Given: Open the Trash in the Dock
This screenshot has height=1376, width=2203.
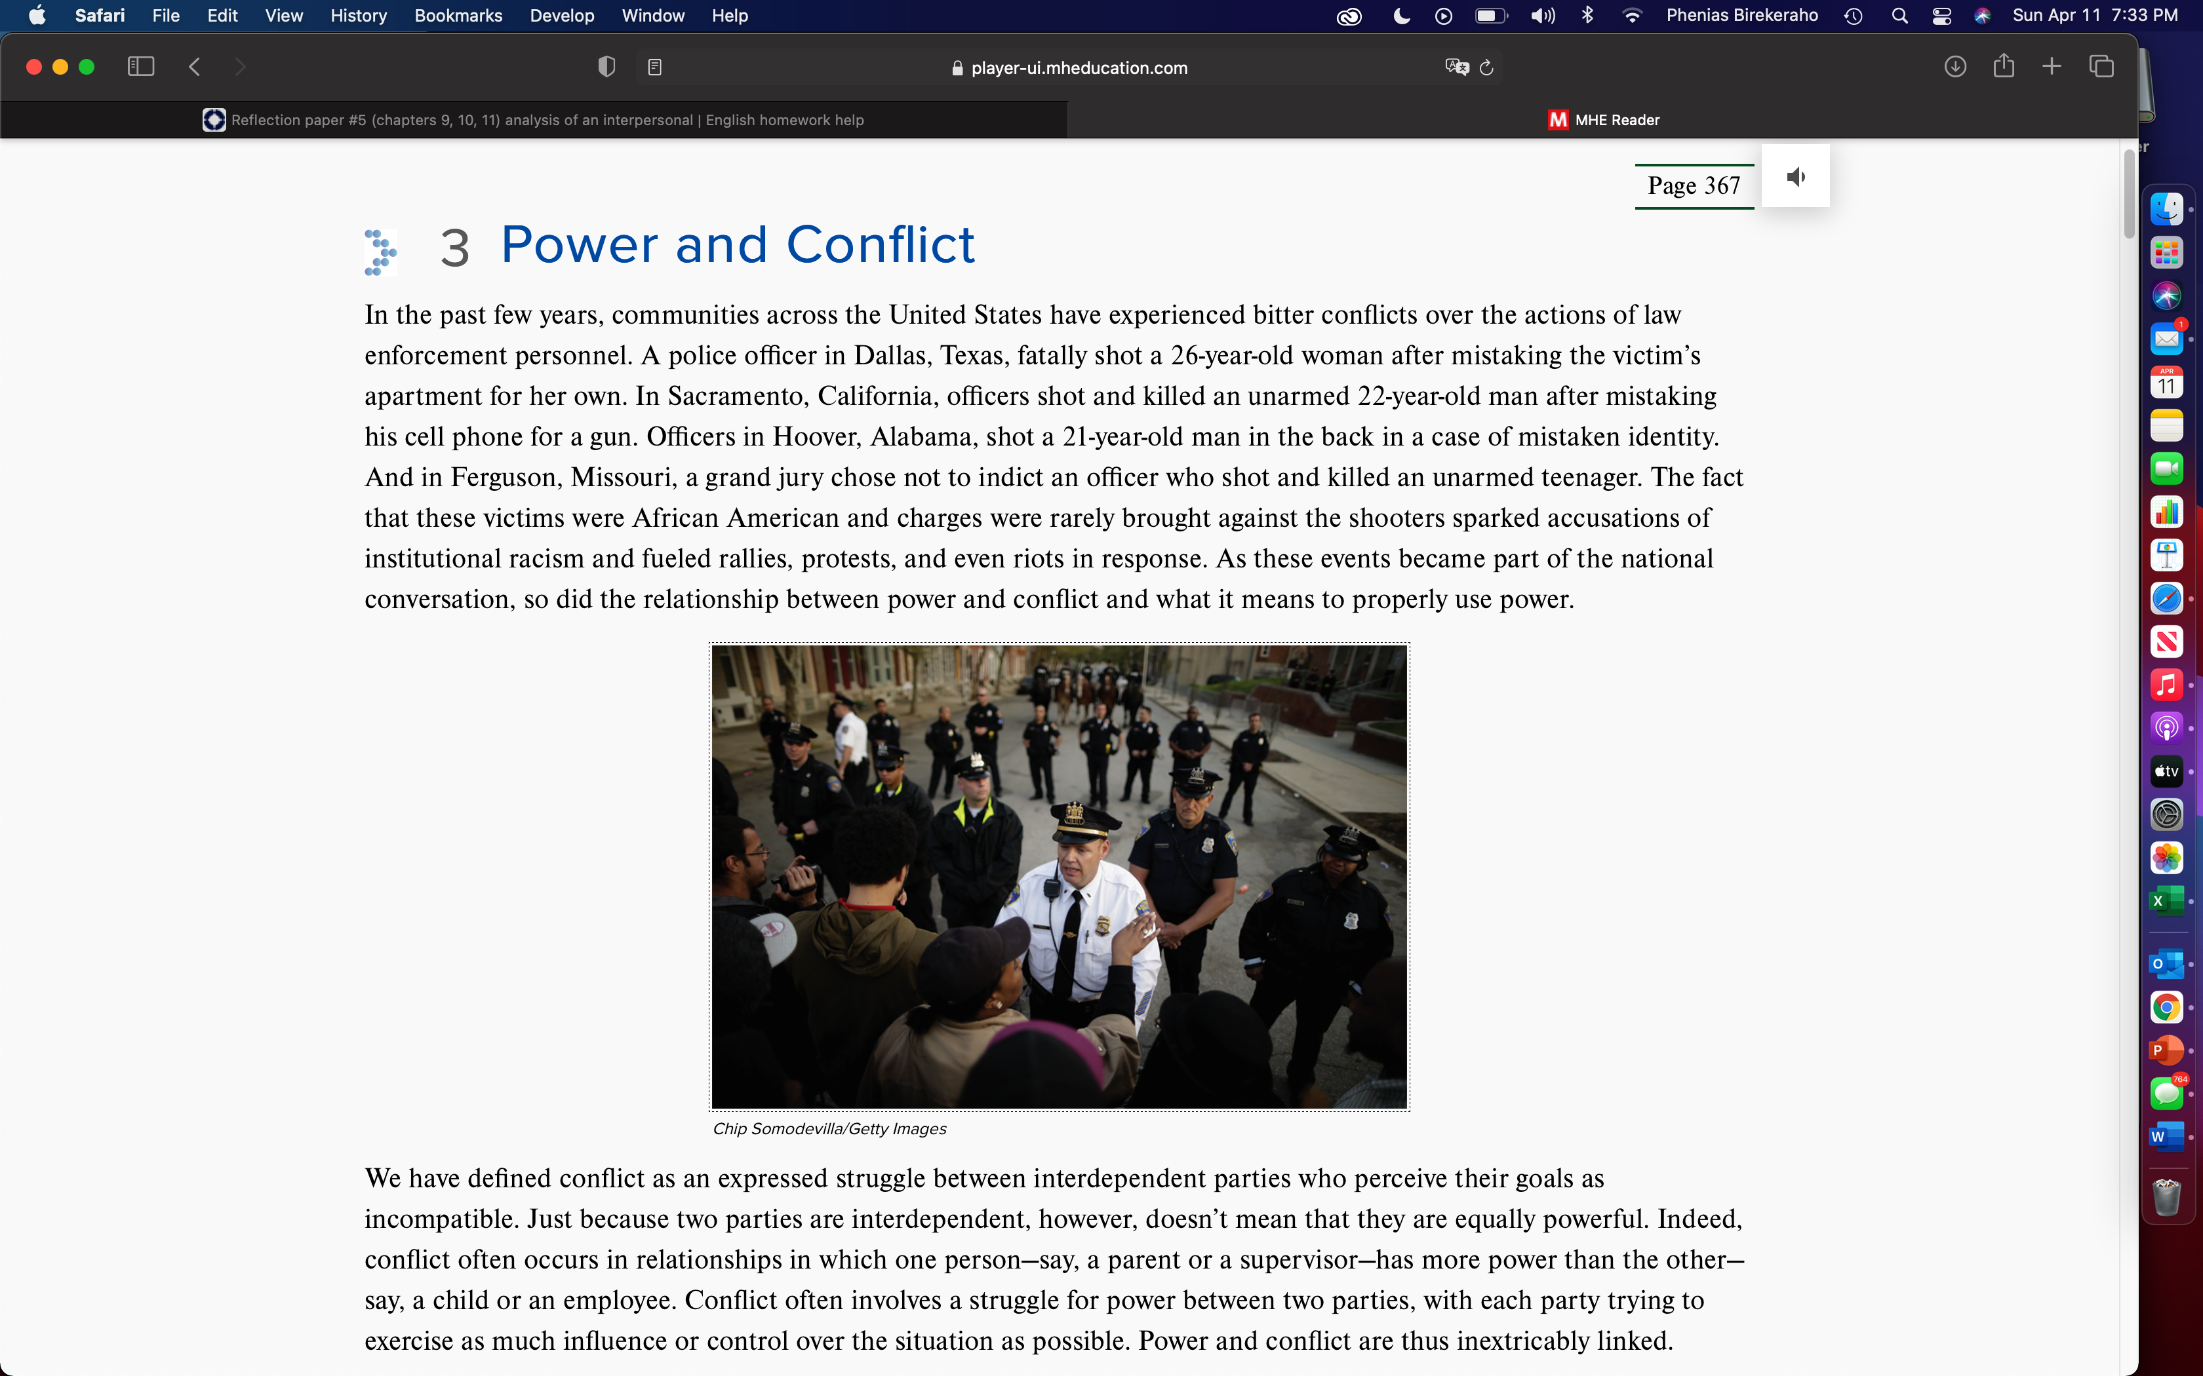Looking at the screenshot, I should coord(2166,1198).
